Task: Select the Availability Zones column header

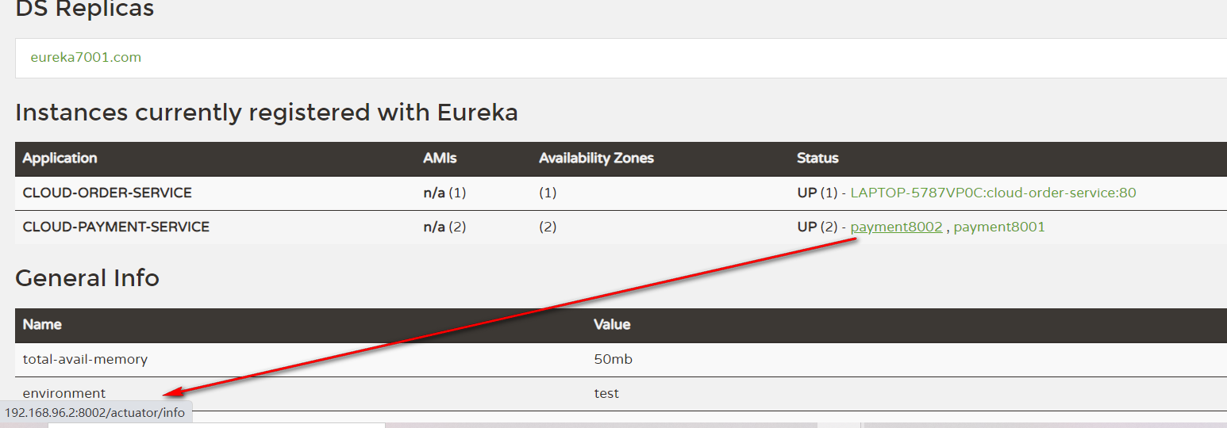Action: click(596, 159)
